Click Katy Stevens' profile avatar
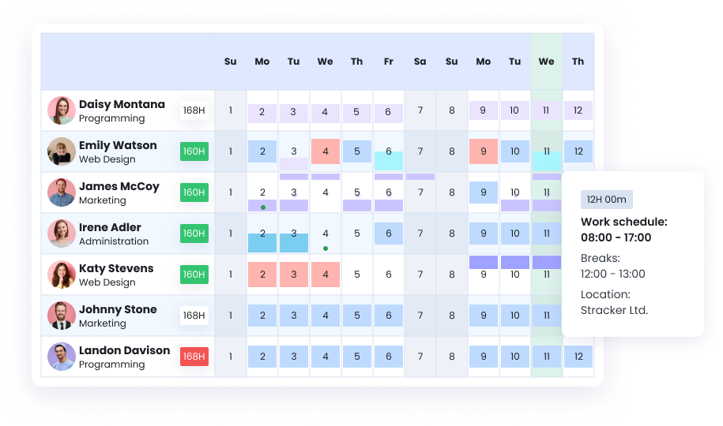Image resolution: width=723 pixels, height=426 pixels. [62, 275]
